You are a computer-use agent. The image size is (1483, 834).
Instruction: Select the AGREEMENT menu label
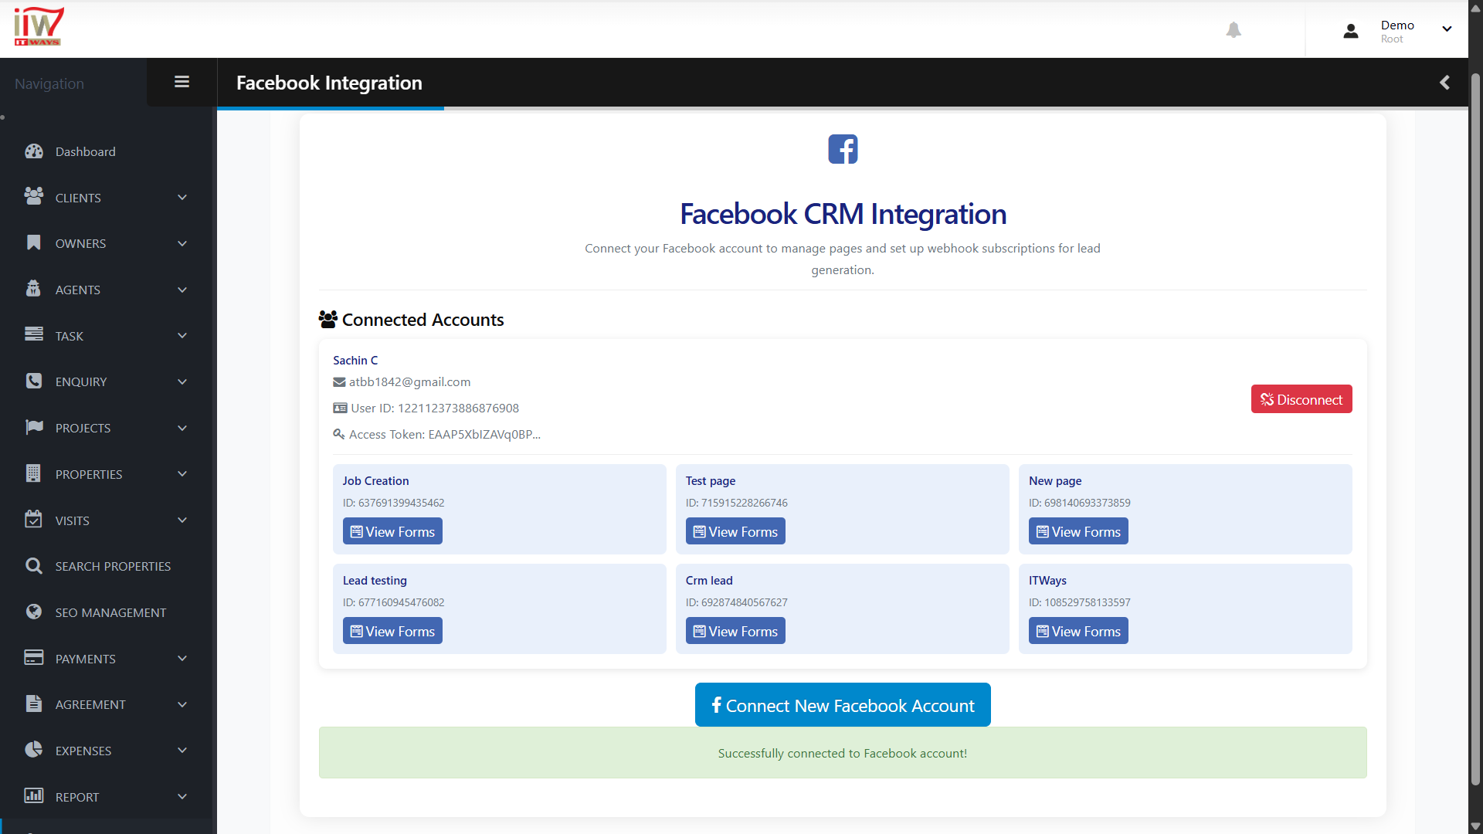click(90, 705)
